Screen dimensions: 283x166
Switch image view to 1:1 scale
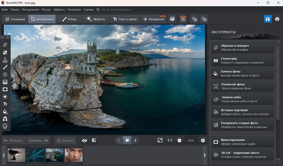pos(170,140)
